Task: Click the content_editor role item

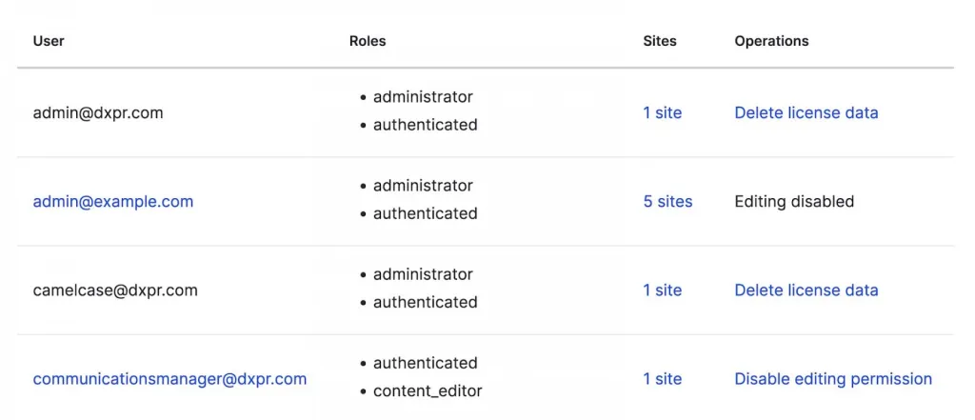Action: coord(428,391)
